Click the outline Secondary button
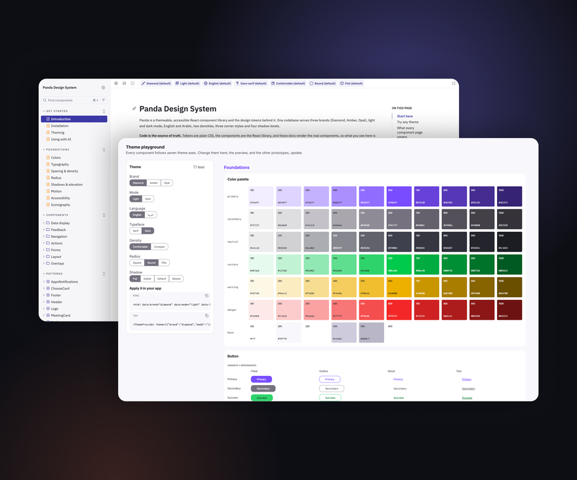577x480 pixels. (332, 388)
